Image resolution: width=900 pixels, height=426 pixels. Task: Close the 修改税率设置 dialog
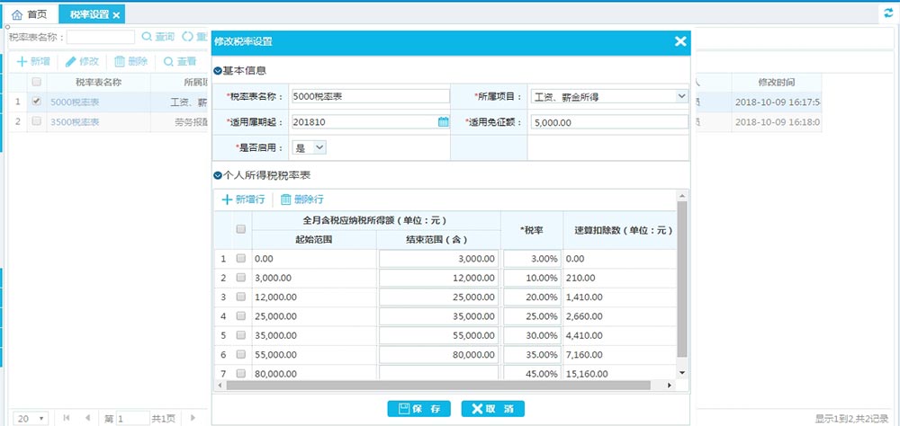tap(680, 41)
